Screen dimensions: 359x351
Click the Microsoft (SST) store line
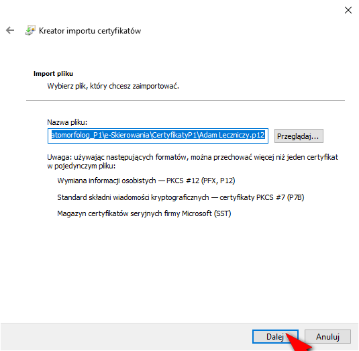tap(144, 213)
